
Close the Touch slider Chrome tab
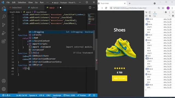coord(125,4)
